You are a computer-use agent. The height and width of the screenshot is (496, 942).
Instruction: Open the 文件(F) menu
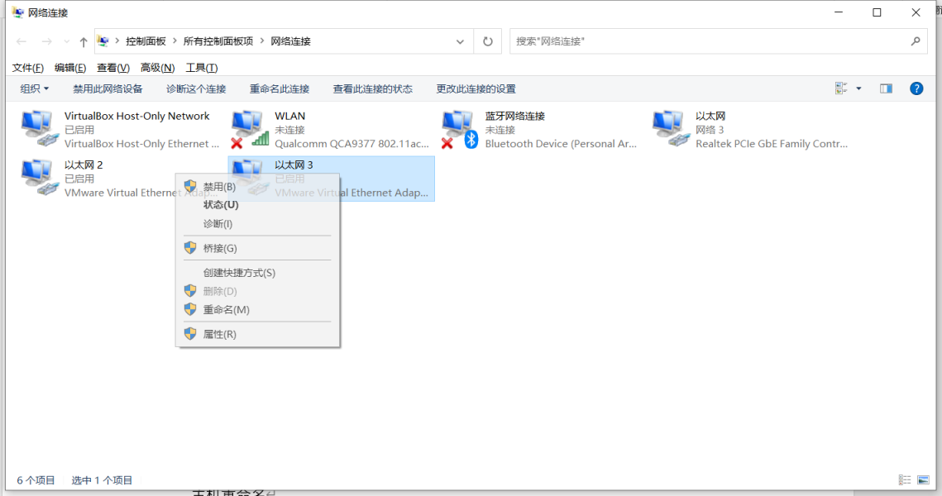[x=27, y=68]
